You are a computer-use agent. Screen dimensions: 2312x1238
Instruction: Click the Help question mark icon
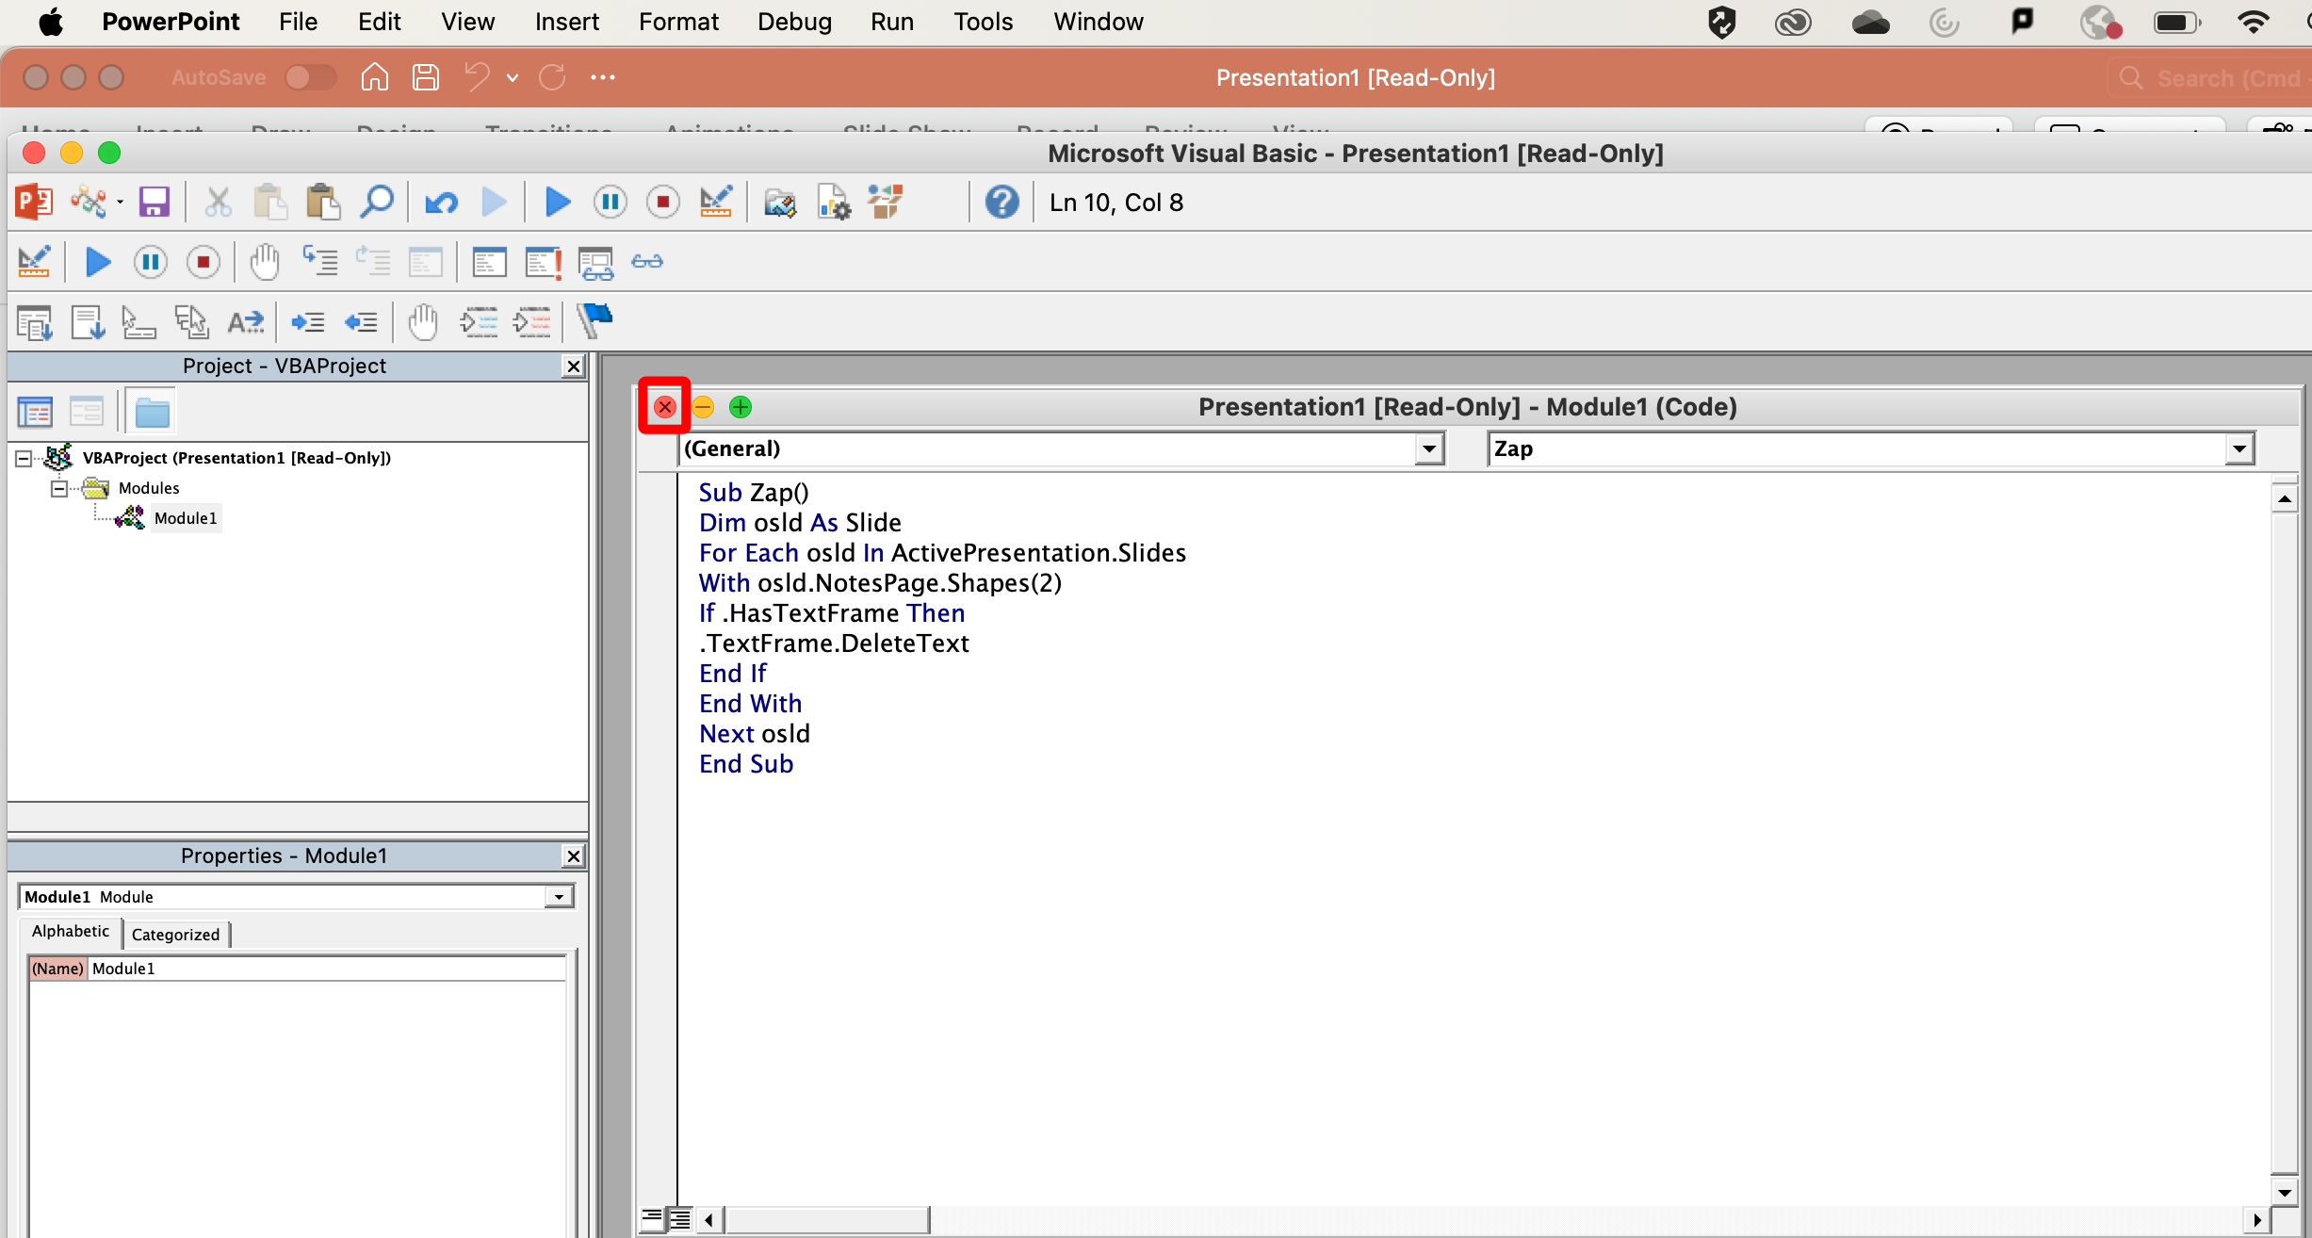click(1001, 202)
